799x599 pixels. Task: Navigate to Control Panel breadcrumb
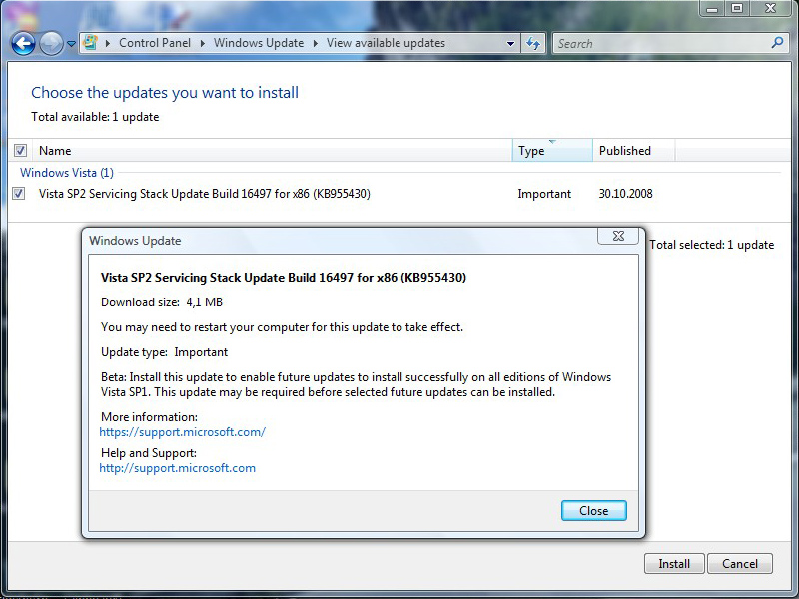[x=155, y=43]
